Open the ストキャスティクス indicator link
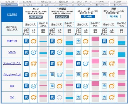128x104 pixels. click(x=12, y=64)
